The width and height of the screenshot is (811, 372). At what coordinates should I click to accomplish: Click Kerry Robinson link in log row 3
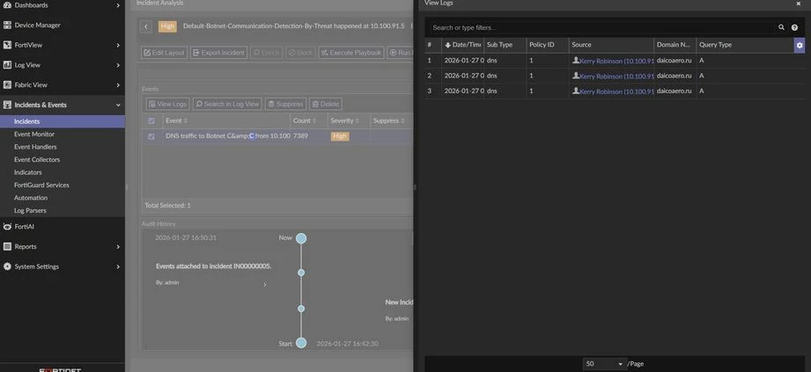(x=616, y=91)
